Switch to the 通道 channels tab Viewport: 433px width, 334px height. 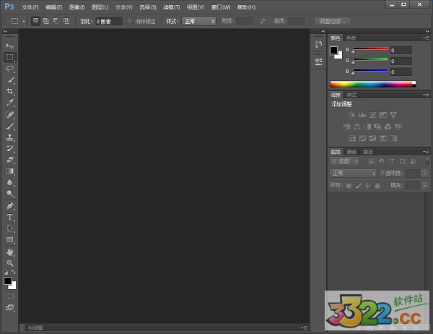click(x=351, y=152)
